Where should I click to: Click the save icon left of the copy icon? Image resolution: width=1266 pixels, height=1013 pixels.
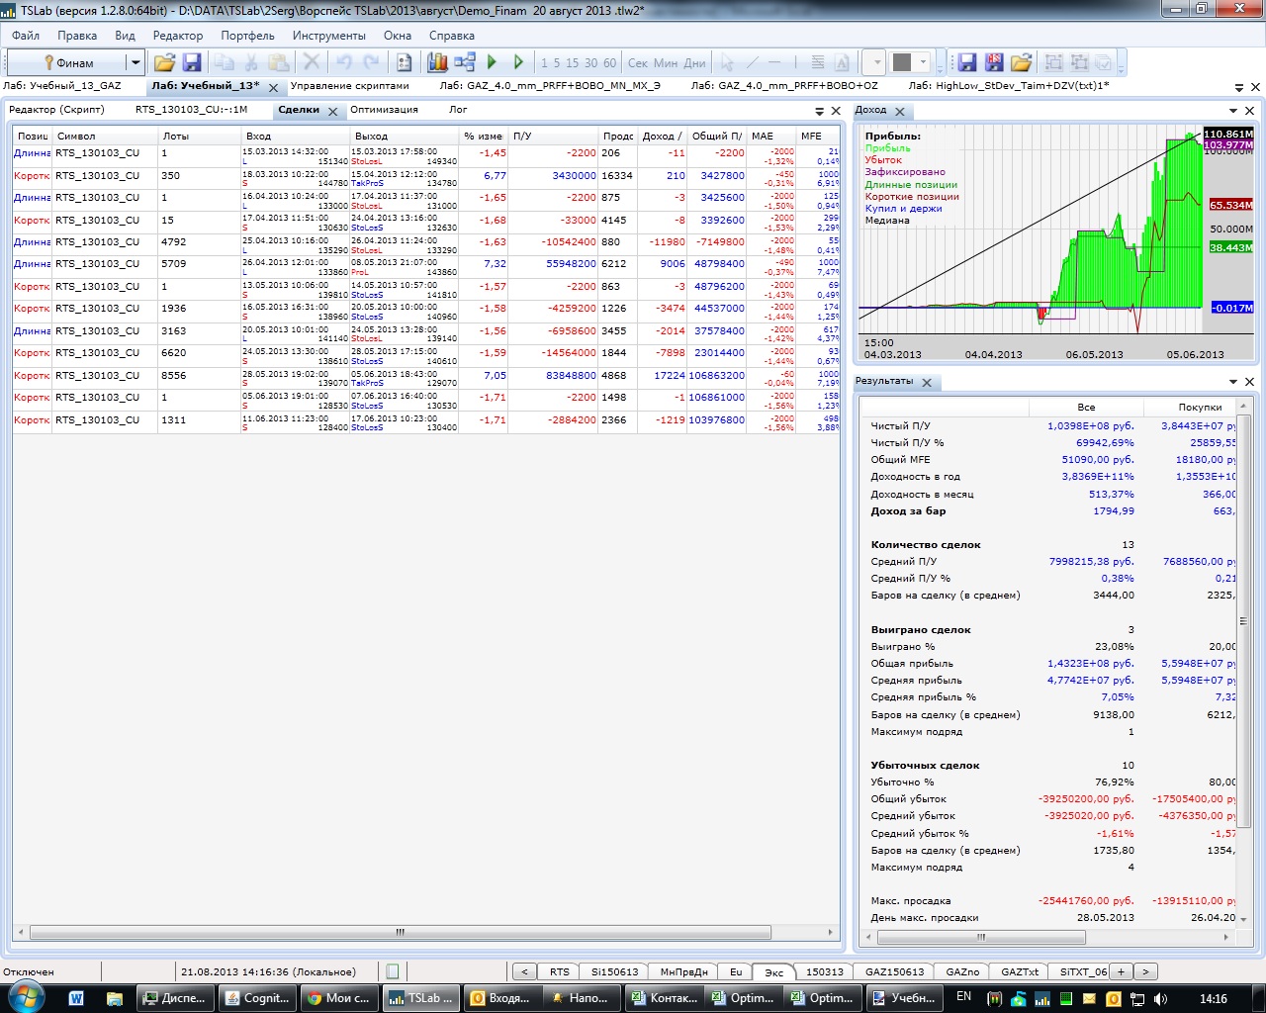(192, 62)
